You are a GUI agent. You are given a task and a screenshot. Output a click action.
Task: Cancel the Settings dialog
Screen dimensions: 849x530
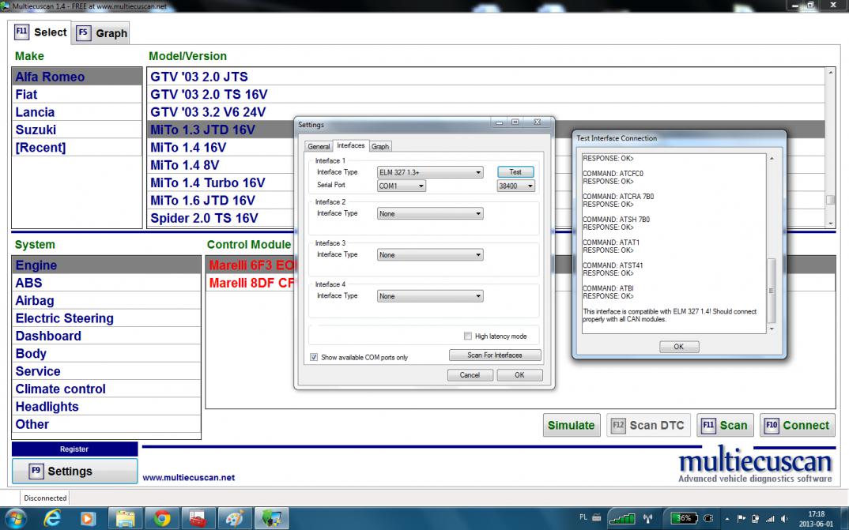click(x=470, y=374)
